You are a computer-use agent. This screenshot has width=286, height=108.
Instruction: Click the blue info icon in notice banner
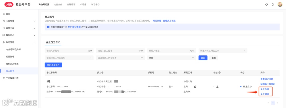tap(48, 27)
